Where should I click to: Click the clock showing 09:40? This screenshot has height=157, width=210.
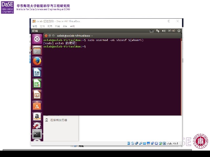coord(171,31)
